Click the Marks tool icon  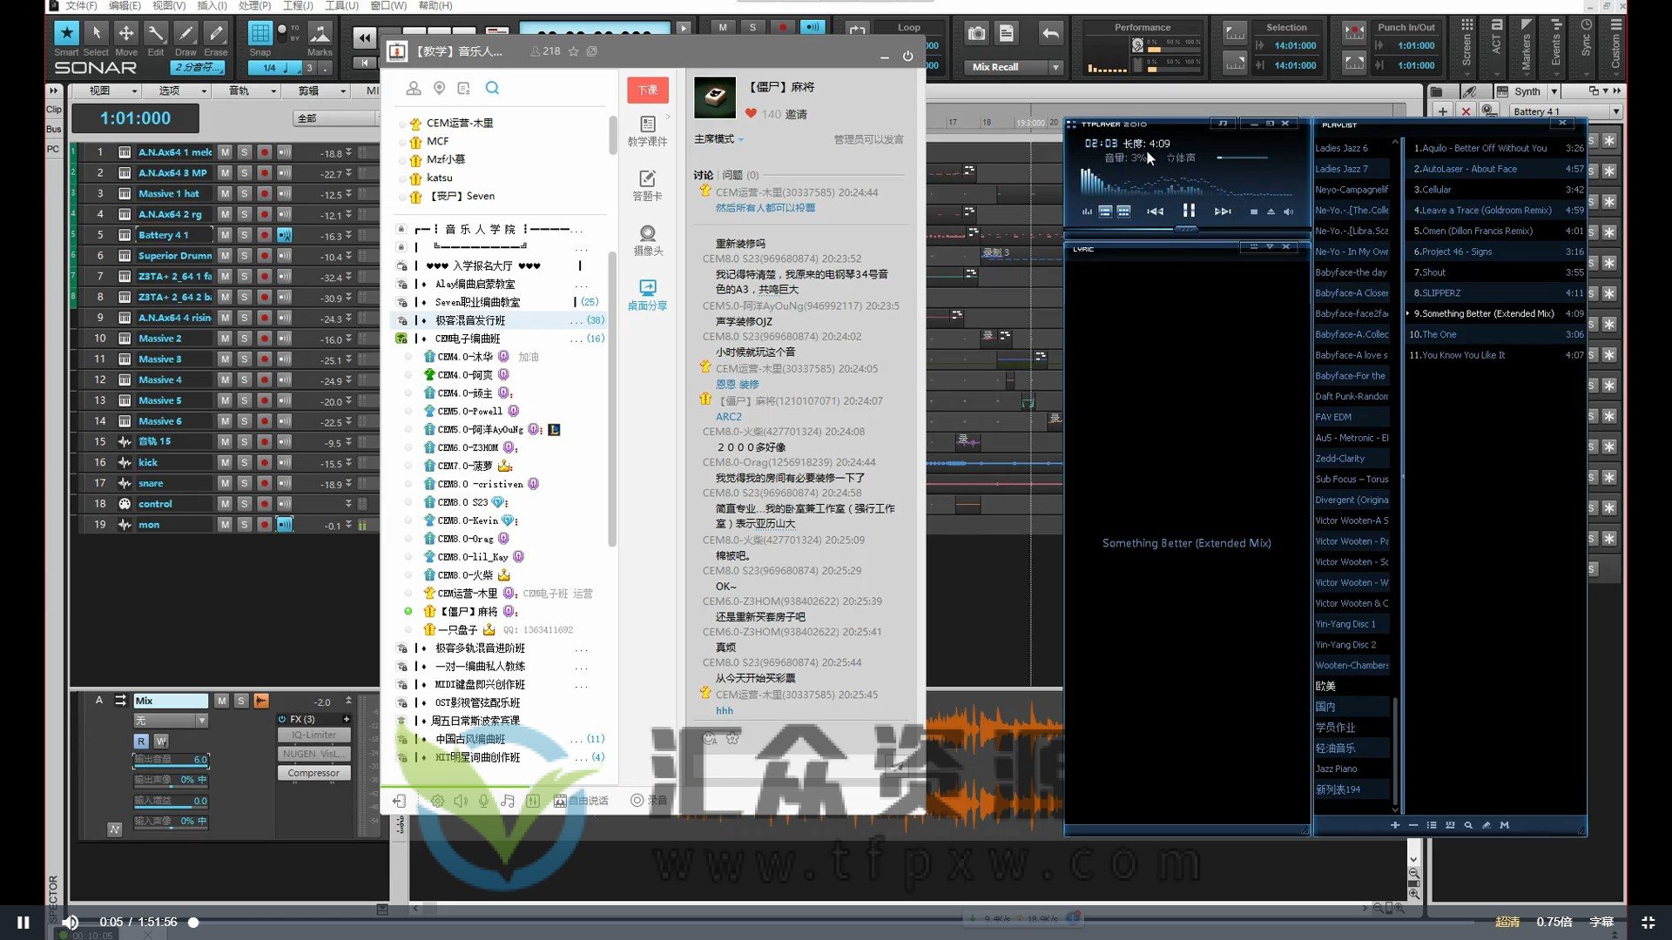pyautogui.click(x=320, y=34)
